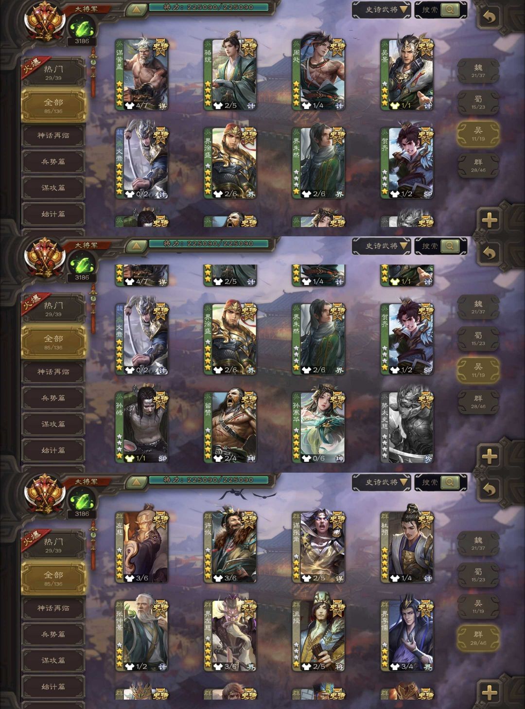Open the 留赞 hero card

230,426
